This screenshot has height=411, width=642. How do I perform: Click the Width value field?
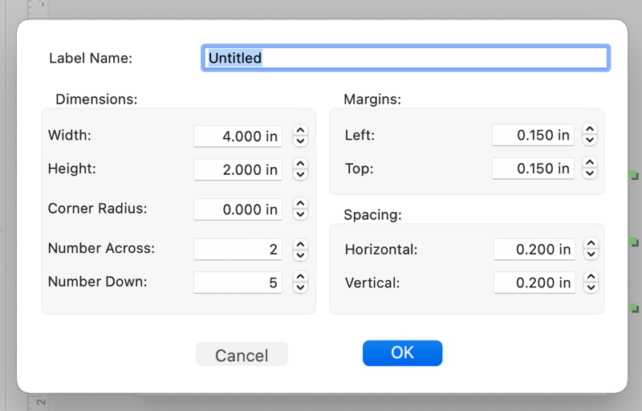point(238,136)
